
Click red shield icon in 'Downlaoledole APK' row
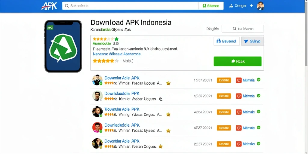(239, 128)
